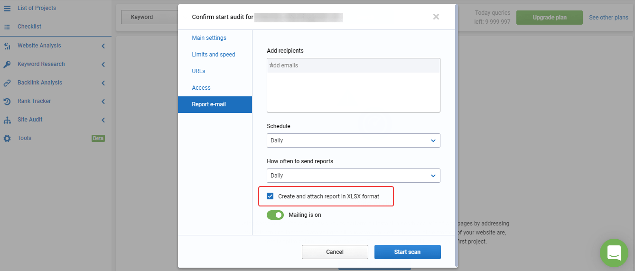635x271 pixels.
Task: Turn off the Mailing is on switch
Action: [x=275, y=215]
